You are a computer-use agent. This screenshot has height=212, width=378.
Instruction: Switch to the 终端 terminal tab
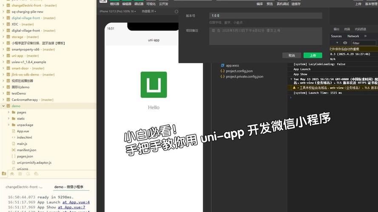pos(347,29)
